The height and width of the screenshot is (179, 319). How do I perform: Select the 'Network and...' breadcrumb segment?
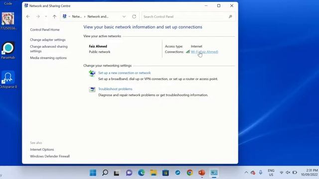(x=98, y=16)
